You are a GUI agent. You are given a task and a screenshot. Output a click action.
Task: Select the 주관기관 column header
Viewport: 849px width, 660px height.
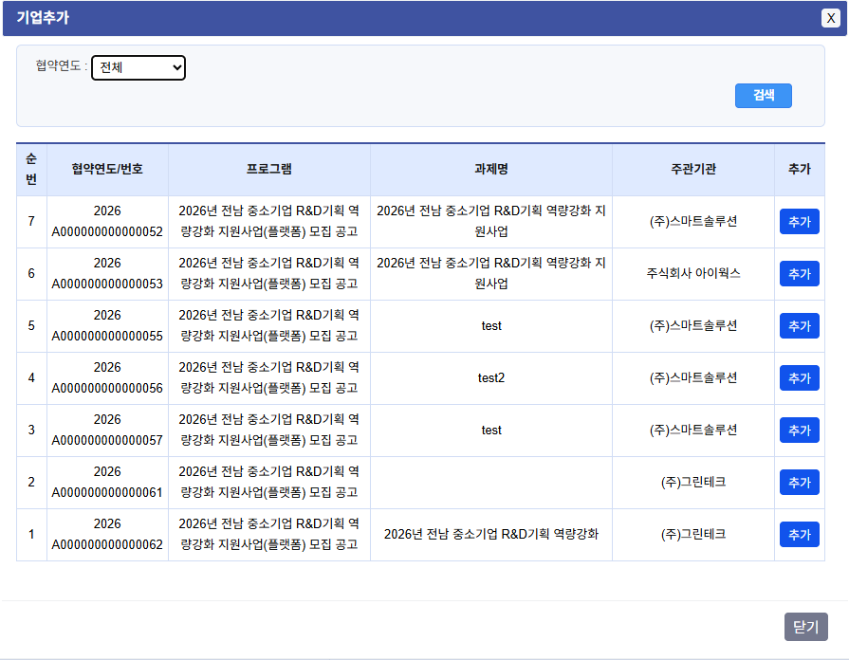693,169
